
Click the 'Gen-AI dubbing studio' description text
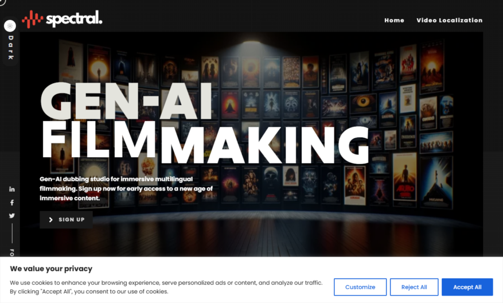click(x=126, y=188)
